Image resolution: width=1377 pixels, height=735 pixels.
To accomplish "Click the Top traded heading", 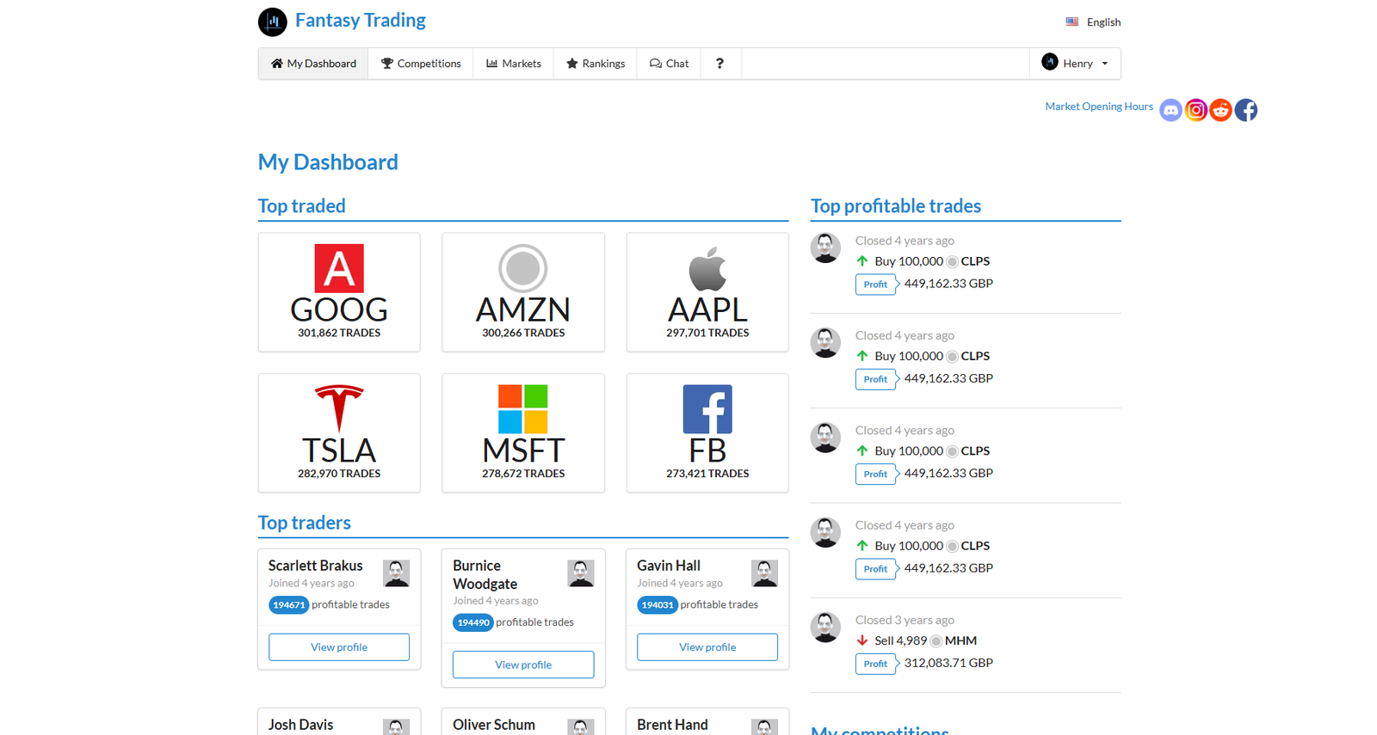I will pos(302,206).
